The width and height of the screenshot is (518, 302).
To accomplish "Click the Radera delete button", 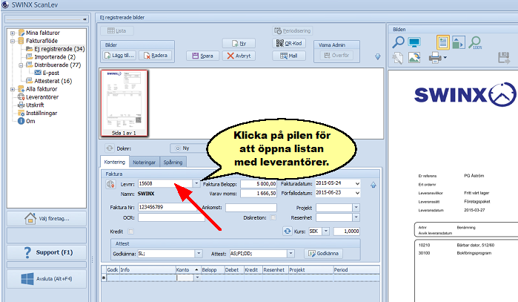I will point(156,56).
